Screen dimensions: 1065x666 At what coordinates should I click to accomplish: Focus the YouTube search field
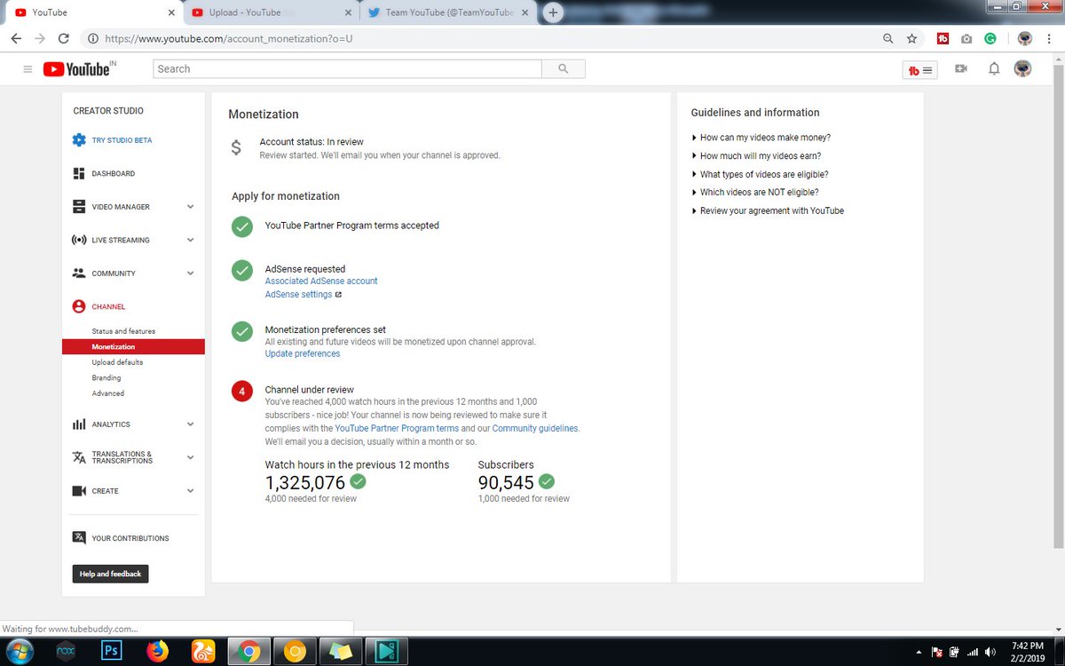pyautogui.click(x=348, y=69)
